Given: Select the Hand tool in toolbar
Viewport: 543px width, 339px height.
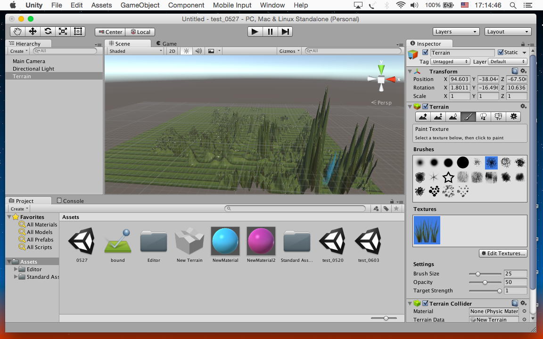Looking at the screenshot, I should (x=17, y=32).
